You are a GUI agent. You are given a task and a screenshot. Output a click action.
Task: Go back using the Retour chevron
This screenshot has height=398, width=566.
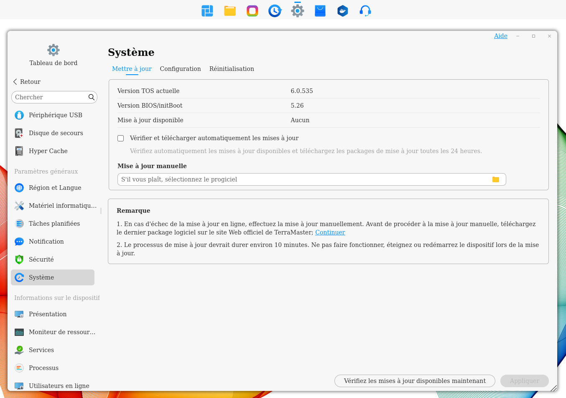[26, 82]
